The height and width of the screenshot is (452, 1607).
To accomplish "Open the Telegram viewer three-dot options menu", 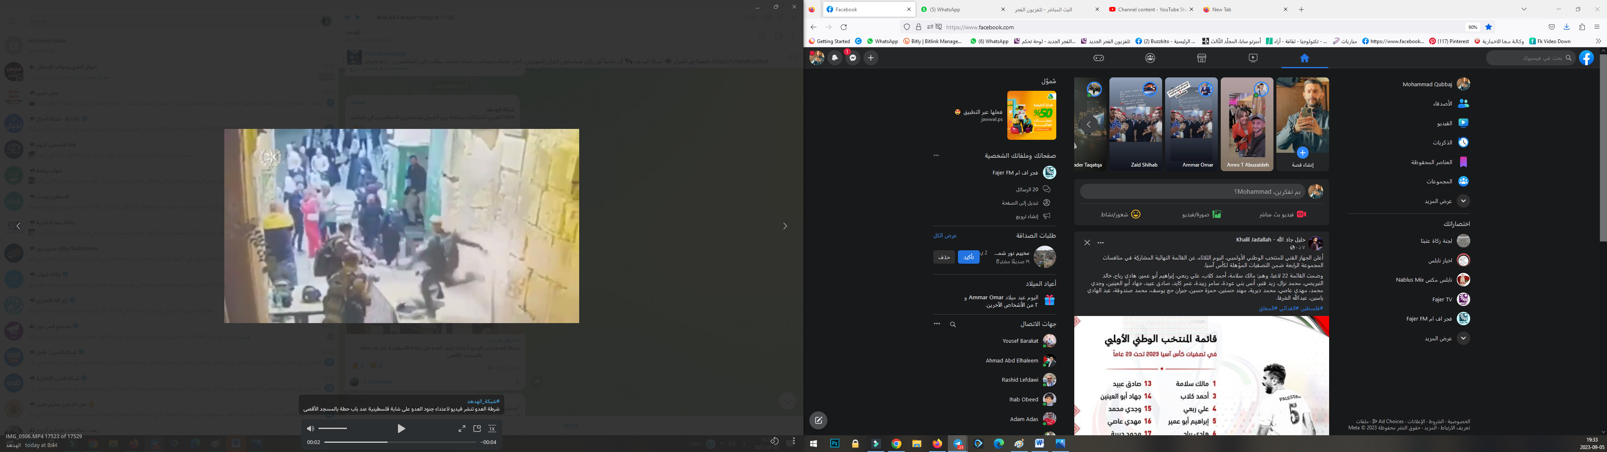I will (x=793, y=441).
